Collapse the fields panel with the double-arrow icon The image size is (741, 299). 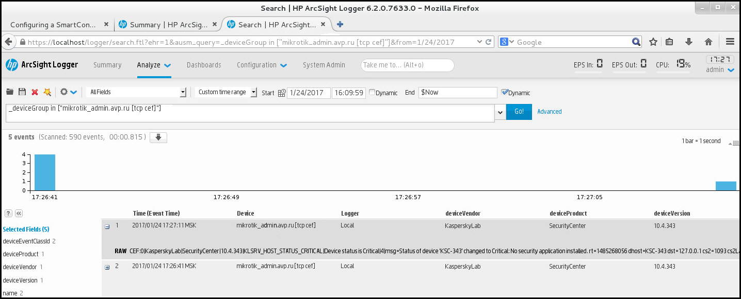click(x=19, y=213)
